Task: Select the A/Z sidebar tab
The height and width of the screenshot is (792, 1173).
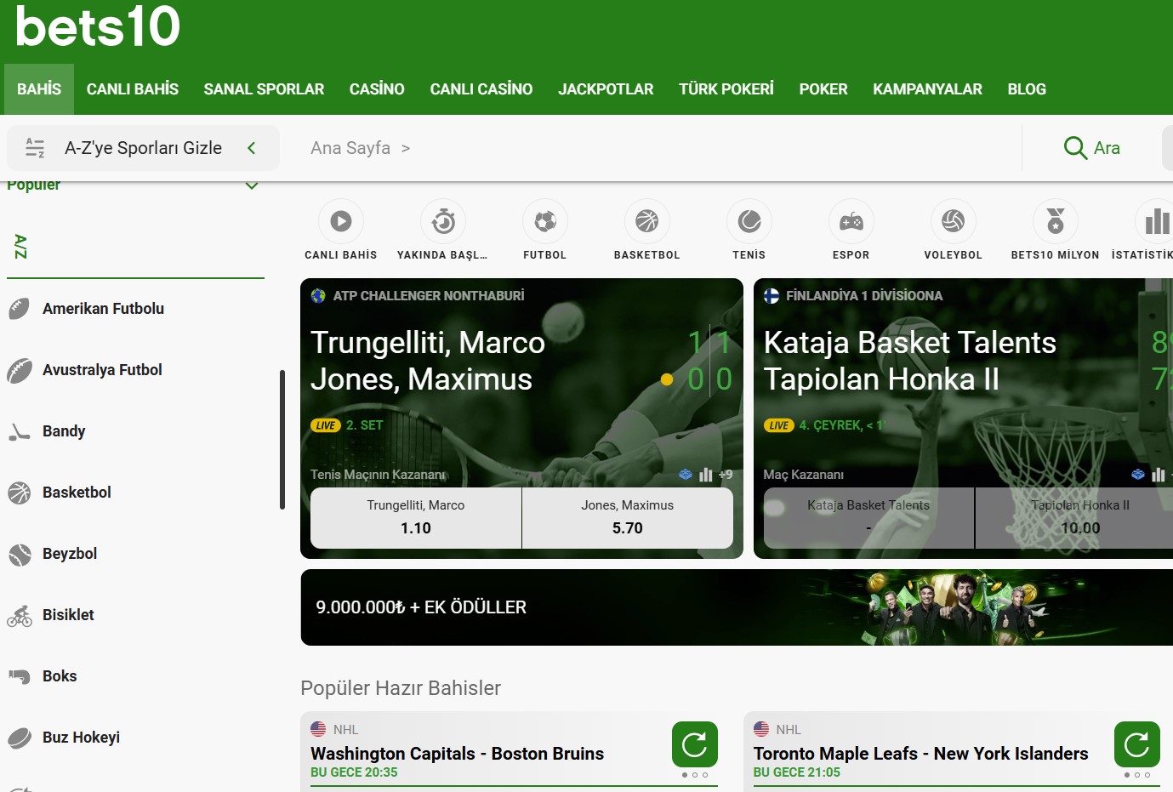Action: [20, 247]
